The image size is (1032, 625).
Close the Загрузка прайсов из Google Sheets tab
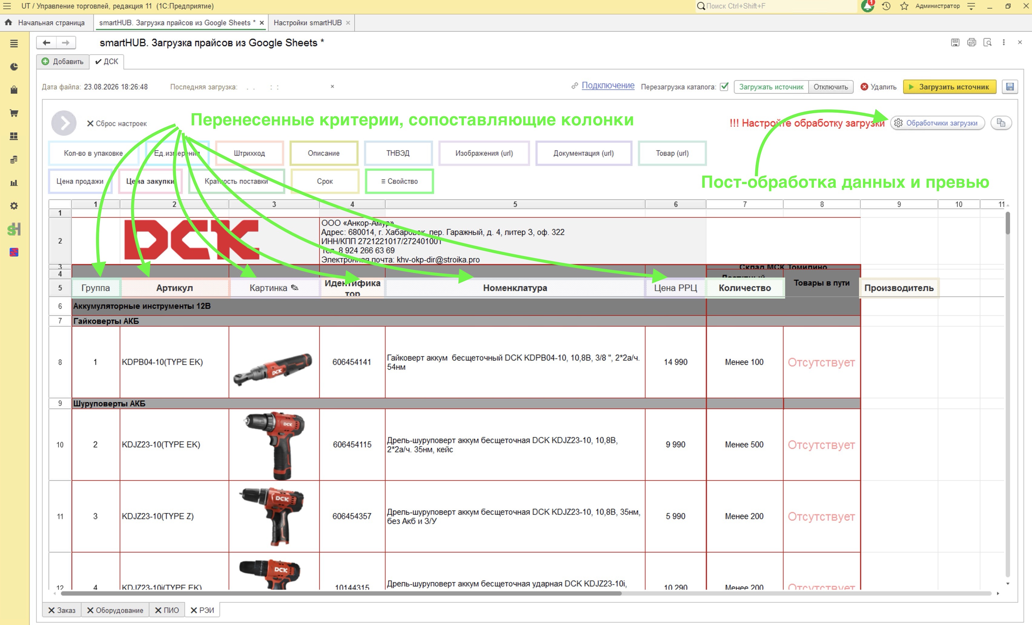coord(262,23)
